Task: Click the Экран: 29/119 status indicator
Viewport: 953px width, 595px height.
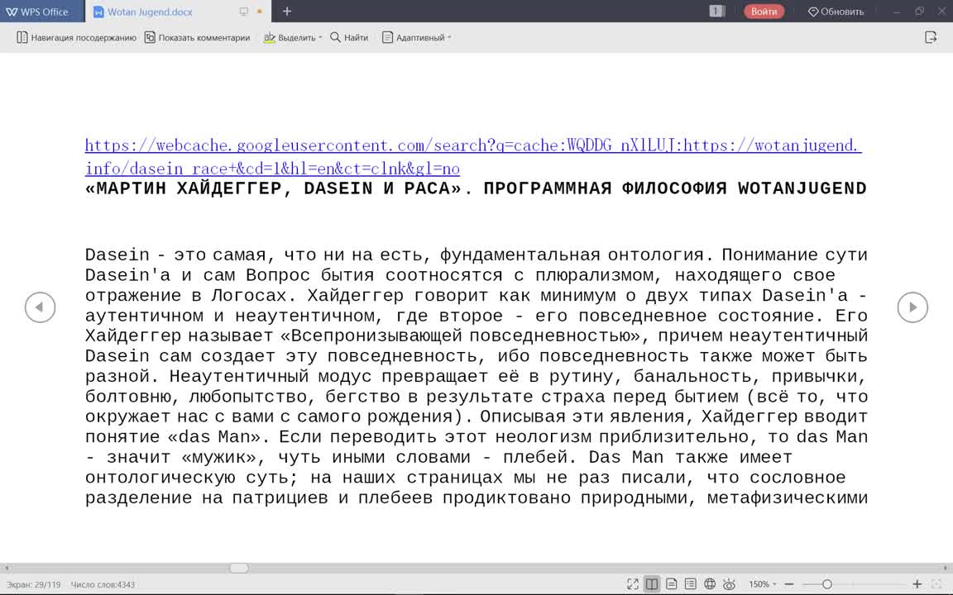Action: (33, 585)
